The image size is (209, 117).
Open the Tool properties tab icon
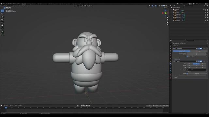[x=170, y=44]
